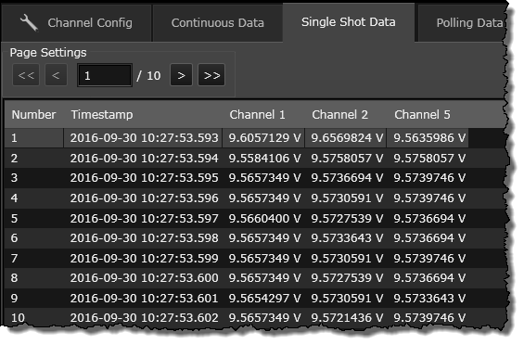Viewport: 524px width, 345px height.
Task: Select the Single Shot Data tab
Action: (349, 22)
